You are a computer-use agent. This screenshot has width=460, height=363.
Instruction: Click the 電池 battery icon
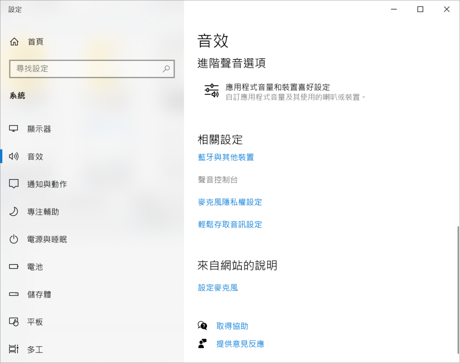coord(14,267)
